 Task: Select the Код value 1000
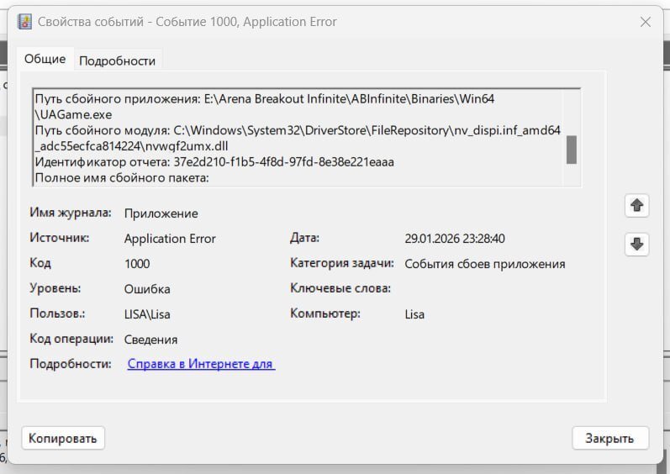tap(137, 264)
